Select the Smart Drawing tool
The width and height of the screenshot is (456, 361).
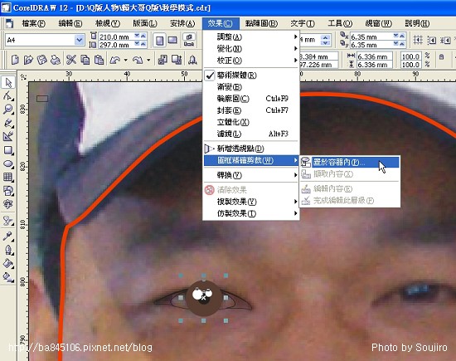point(8,136)
